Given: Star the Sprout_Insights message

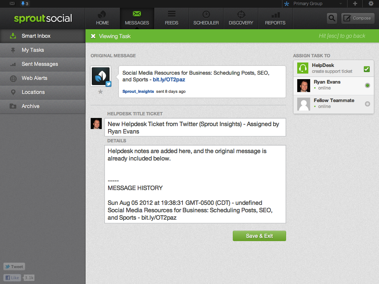Looking at the screenshot, I should (100, 91).
